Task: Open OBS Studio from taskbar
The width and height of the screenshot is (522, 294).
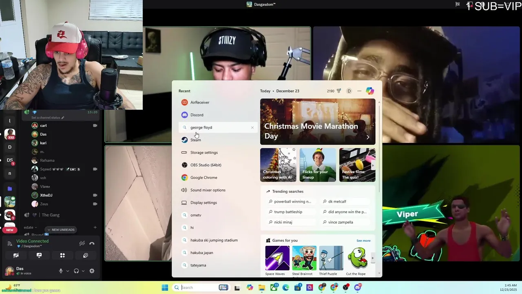Action: click(346, 287)
